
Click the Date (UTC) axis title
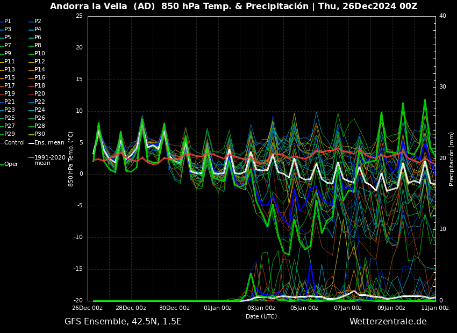(x=261, y=316)
